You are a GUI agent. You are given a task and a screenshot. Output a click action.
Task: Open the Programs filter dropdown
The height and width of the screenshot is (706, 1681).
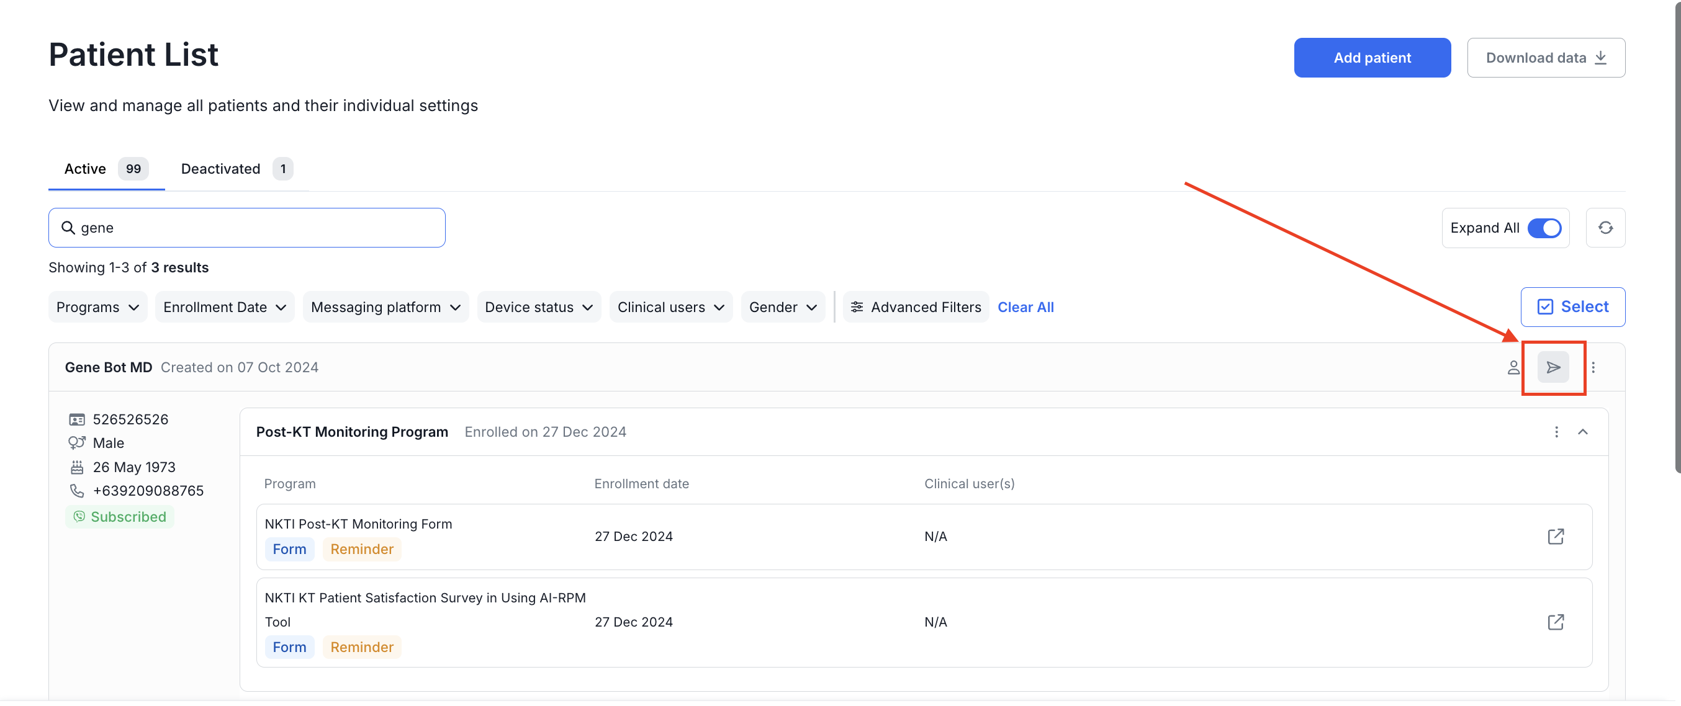(97, 306)
